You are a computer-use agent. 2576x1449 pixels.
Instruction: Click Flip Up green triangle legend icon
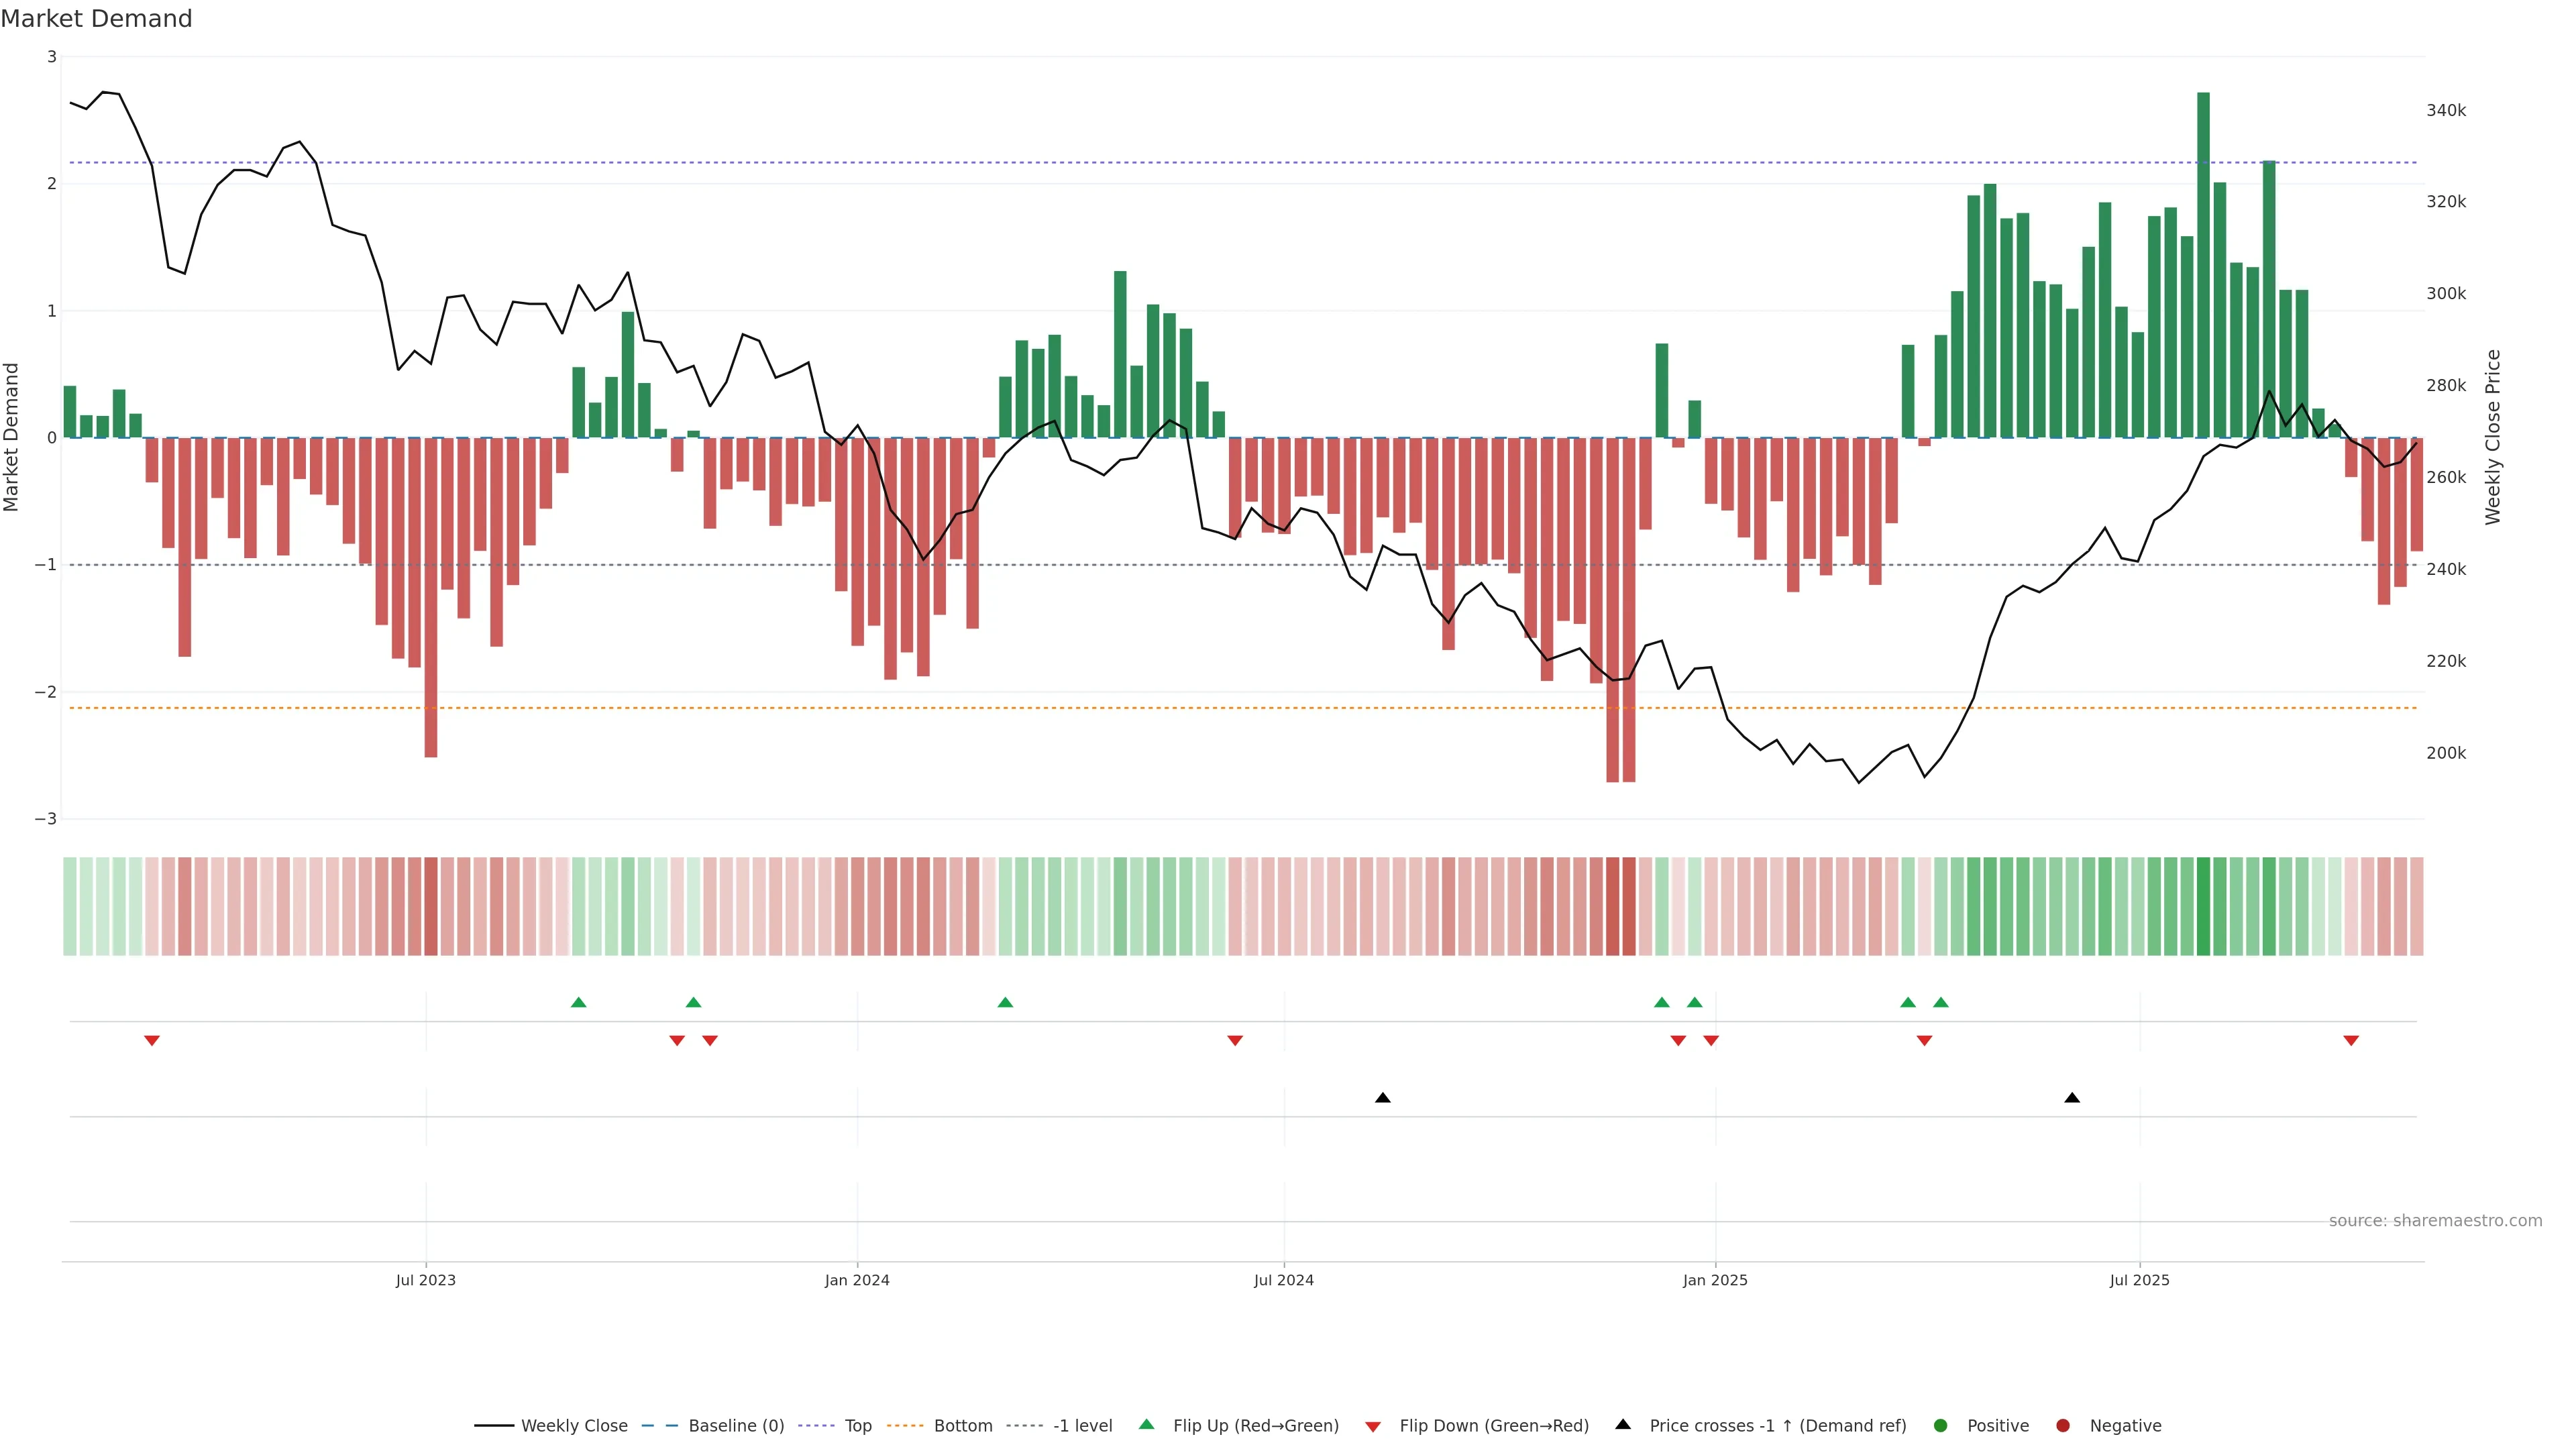1146,1424
